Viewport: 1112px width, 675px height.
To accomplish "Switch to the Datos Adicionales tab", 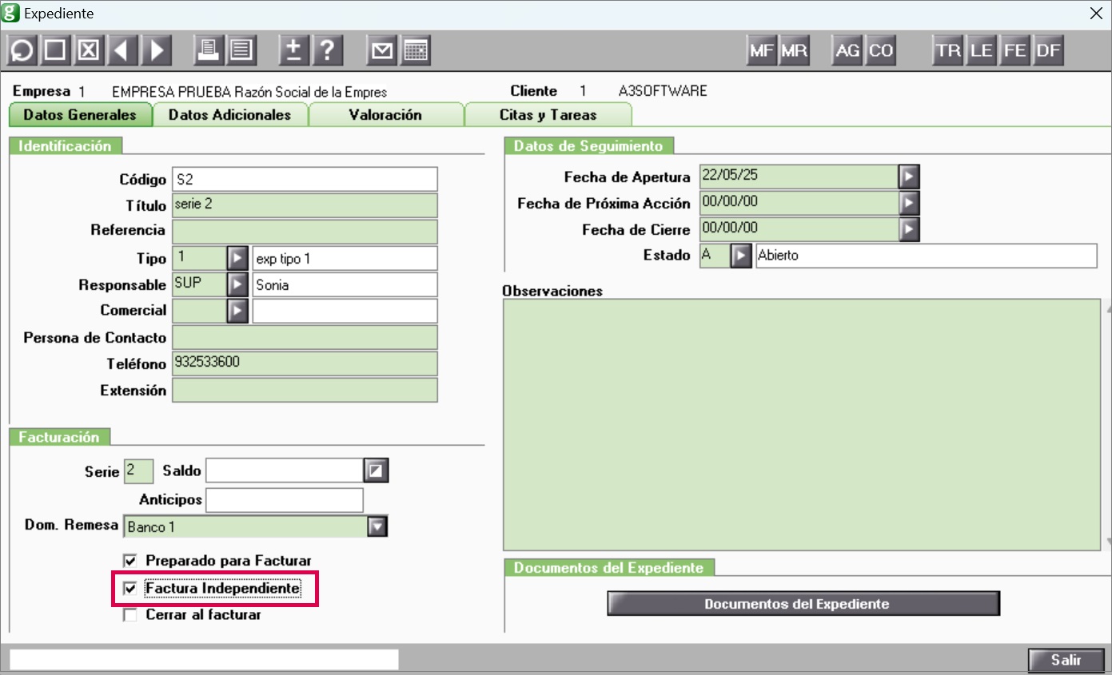I will click(230, 115).
